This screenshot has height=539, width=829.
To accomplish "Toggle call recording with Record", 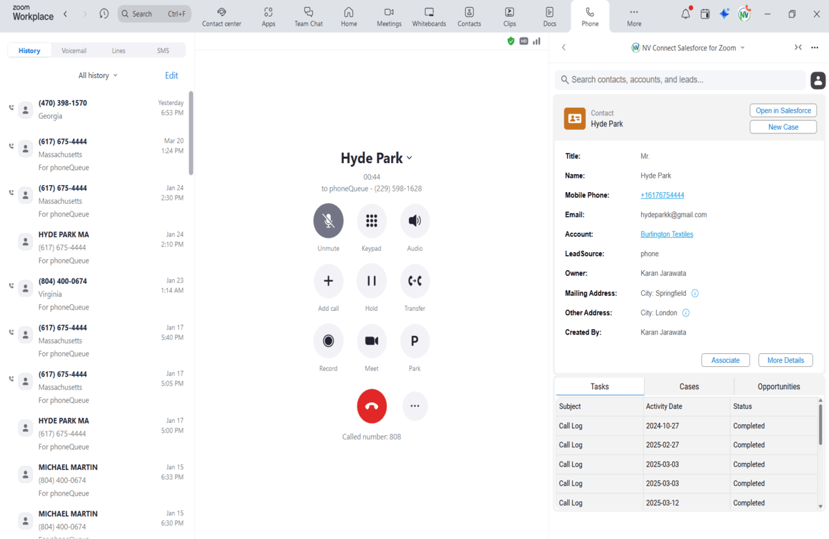I will tap(328, 341).
